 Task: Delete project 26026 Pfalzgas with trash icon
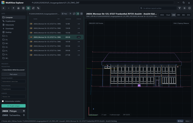[24, 111]
